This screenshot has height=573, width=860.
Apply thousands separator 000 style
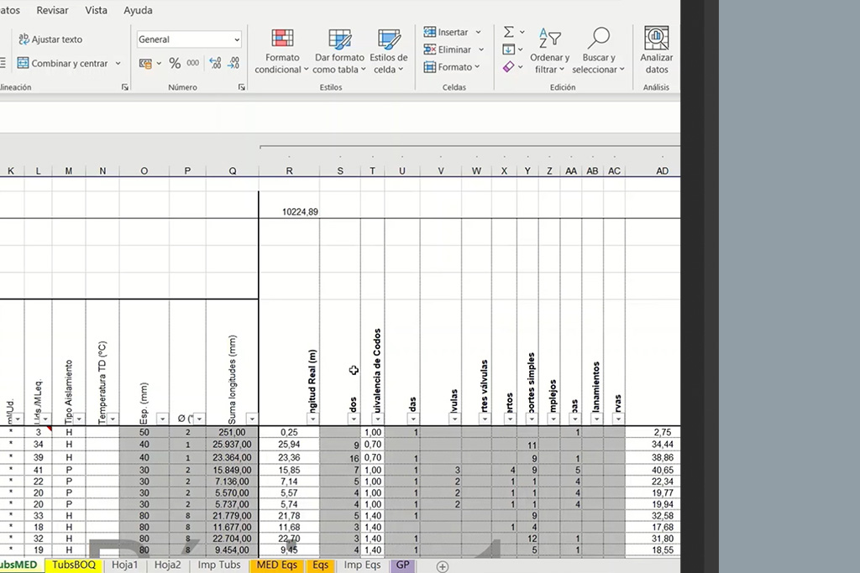point(193,63)
